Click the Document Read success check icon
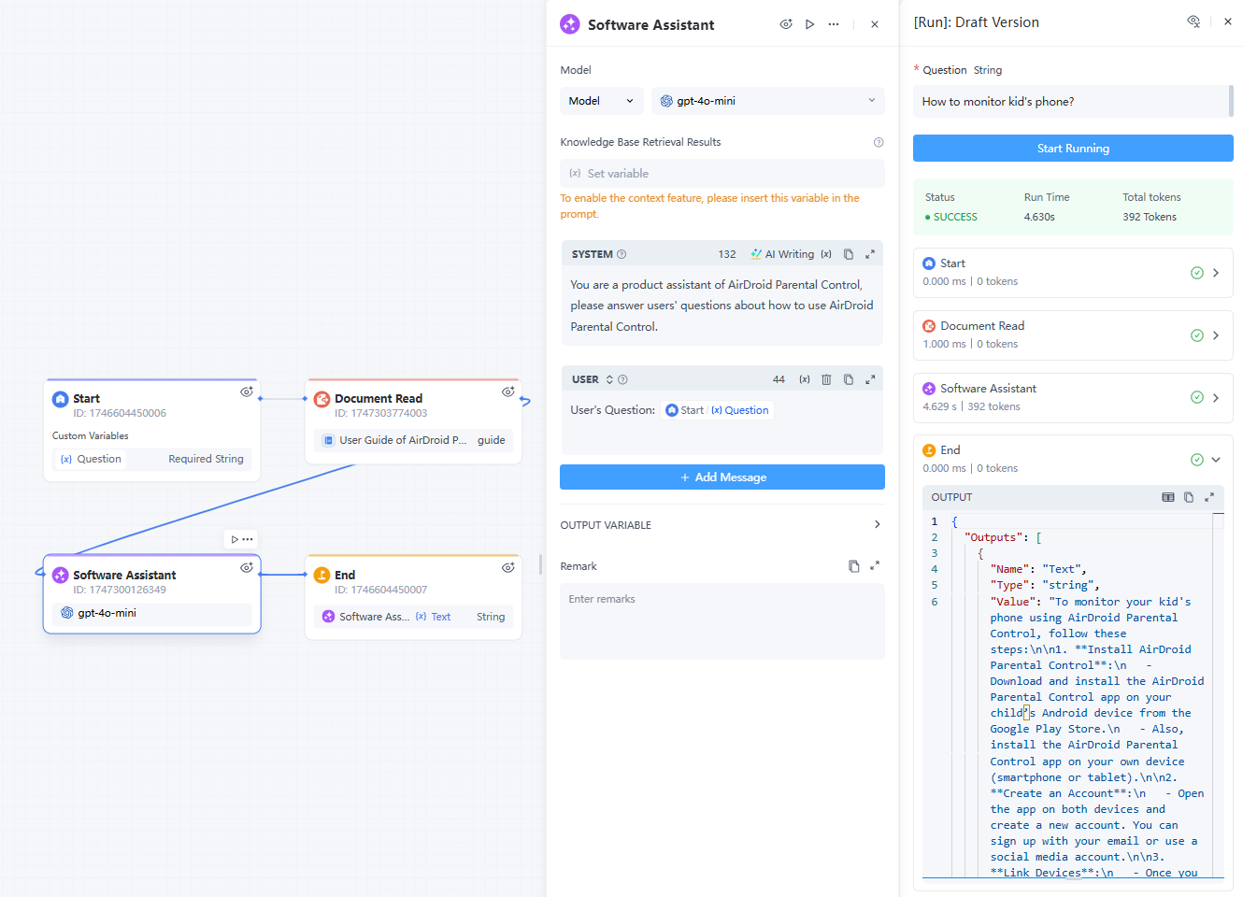This screenshot has width=1243, height=897. (x=1197, y=335)
